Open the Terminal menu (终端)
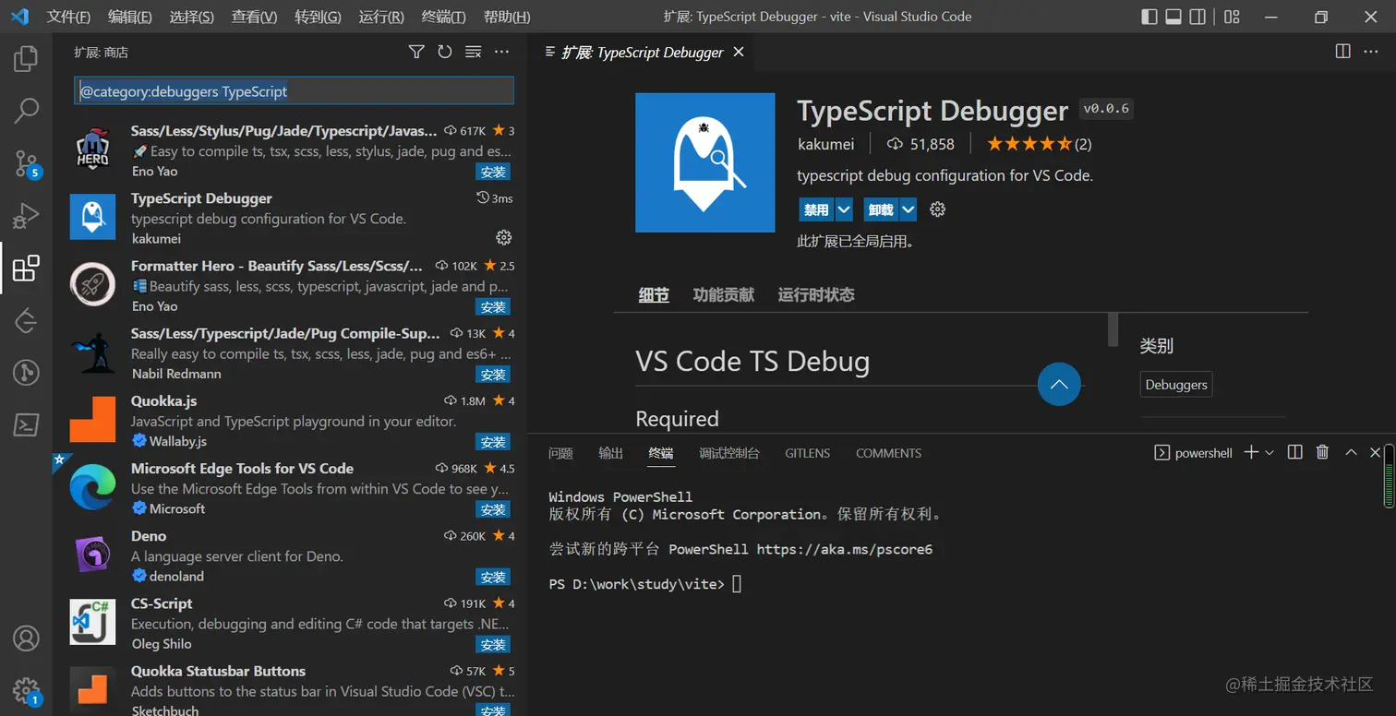1396x716 pixels. pyautogui.click(x=443, y=17)
